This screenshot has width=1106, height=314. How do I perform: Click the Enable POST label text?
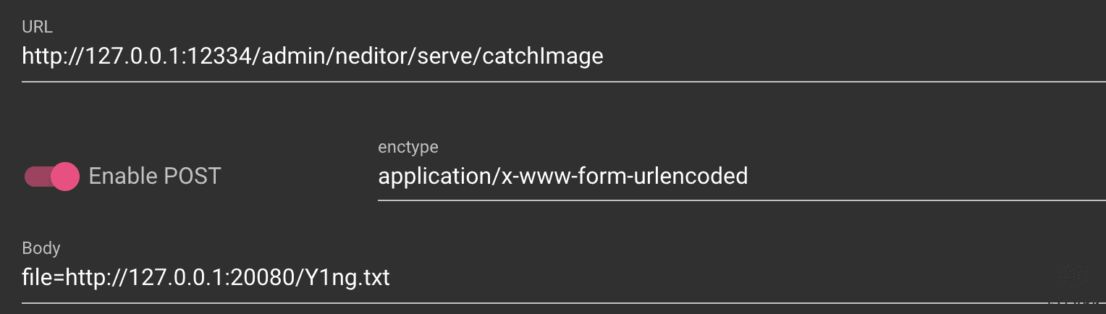pos(154,177)
